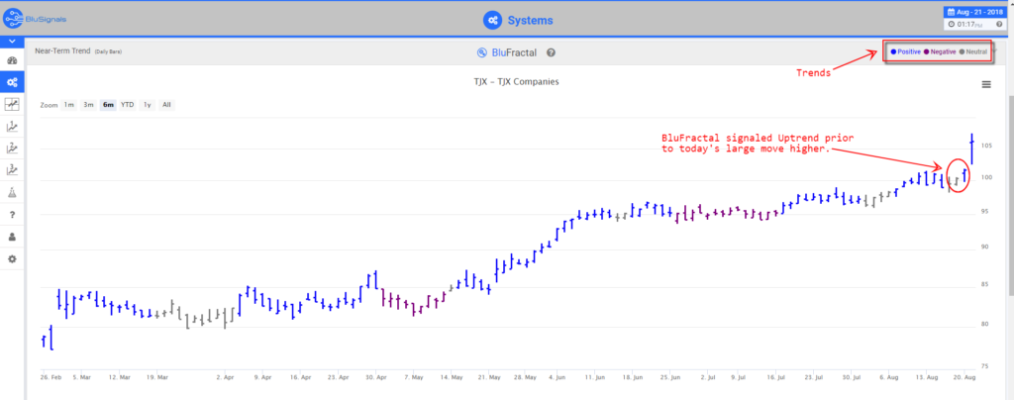Click the latest tall blue price bar
1014x400 pixels.
coord(971,149)
